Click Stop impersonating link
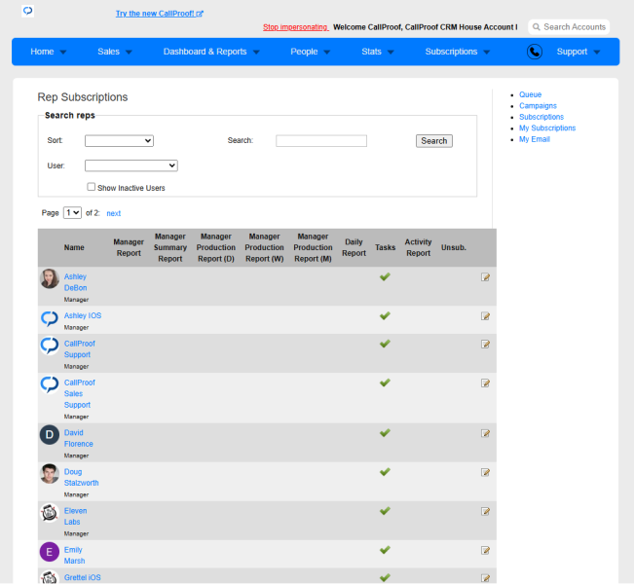This screenshot has width=634, height=584. tap(295, 27)
